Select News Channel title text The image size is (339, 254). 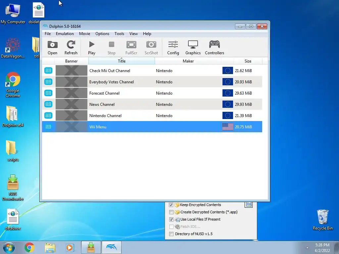coord(102,104)
